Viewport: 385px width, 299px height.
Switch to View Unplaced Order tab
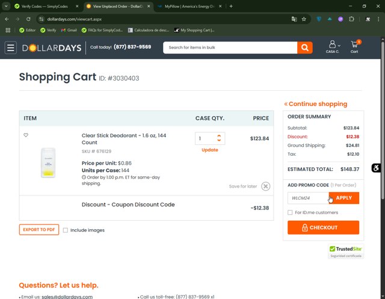119,7
